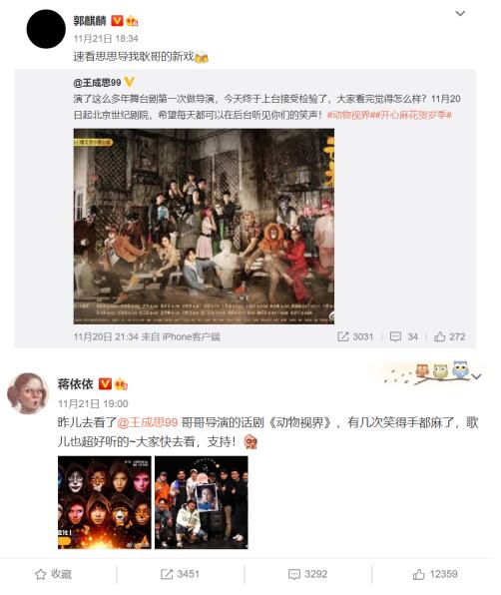Click the black round avatar of 郭麒麟
Viewport: 501px width, 595px height.
(x=46, y=29)
